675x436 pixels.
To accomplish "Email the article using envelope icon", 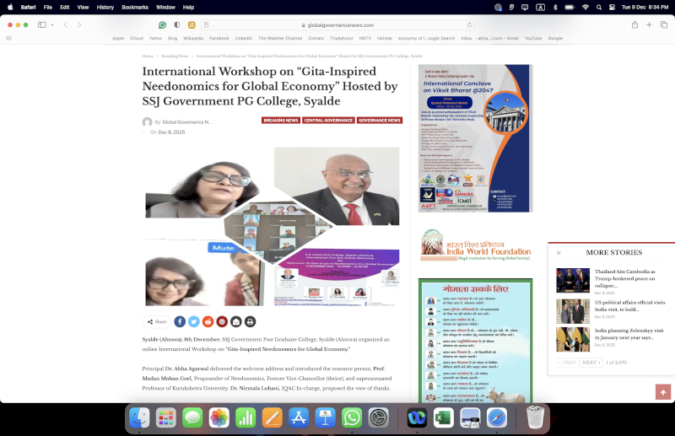I will click(236, 321).
